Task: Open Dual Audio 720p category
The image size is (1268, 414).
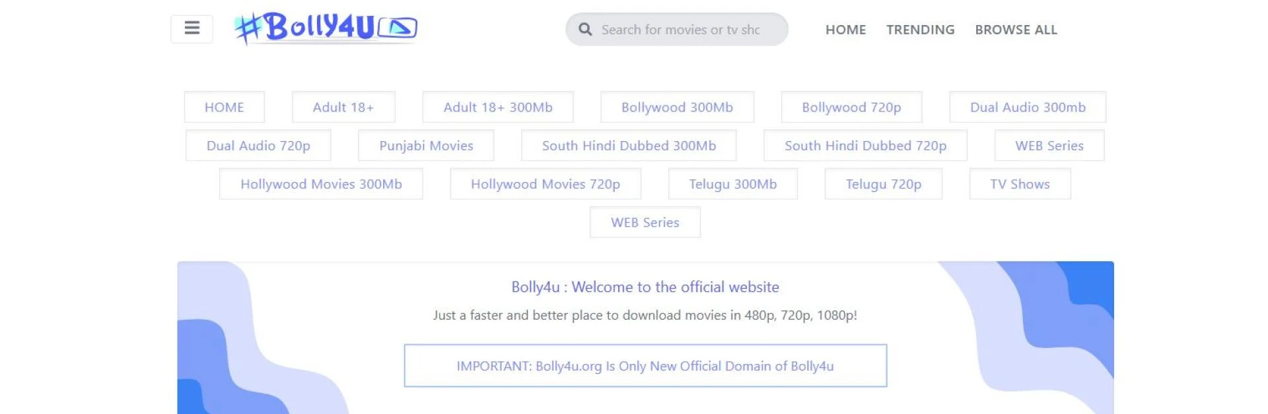Action: pos(258,145)
